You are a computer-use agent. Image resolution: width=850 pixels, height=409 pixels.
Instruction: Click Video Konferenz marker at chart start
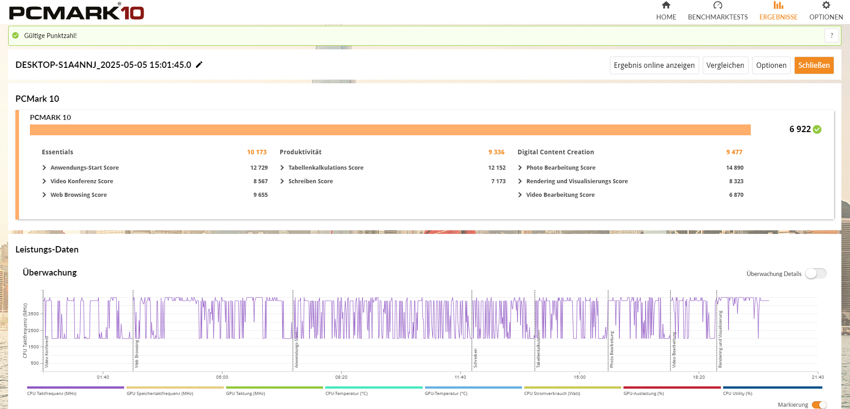coord(46,352)
